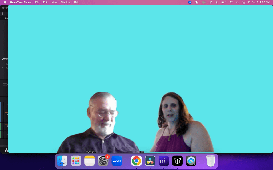
Task: Open the File menu
Action: [37, 2]
